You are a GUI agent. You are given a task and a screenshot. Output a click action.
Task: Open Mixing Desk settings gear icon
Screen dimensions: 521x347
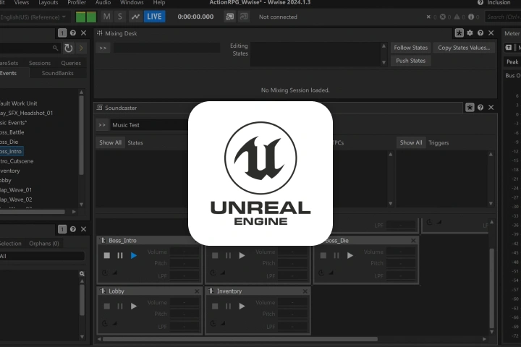(x=470, y=33)
